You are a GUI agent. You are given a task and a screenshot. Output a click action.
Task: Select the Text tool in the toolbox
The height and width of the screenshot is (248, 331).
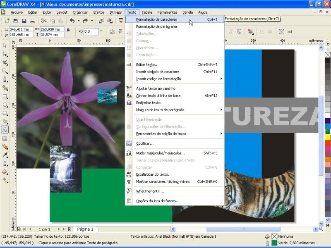(5, 129)
